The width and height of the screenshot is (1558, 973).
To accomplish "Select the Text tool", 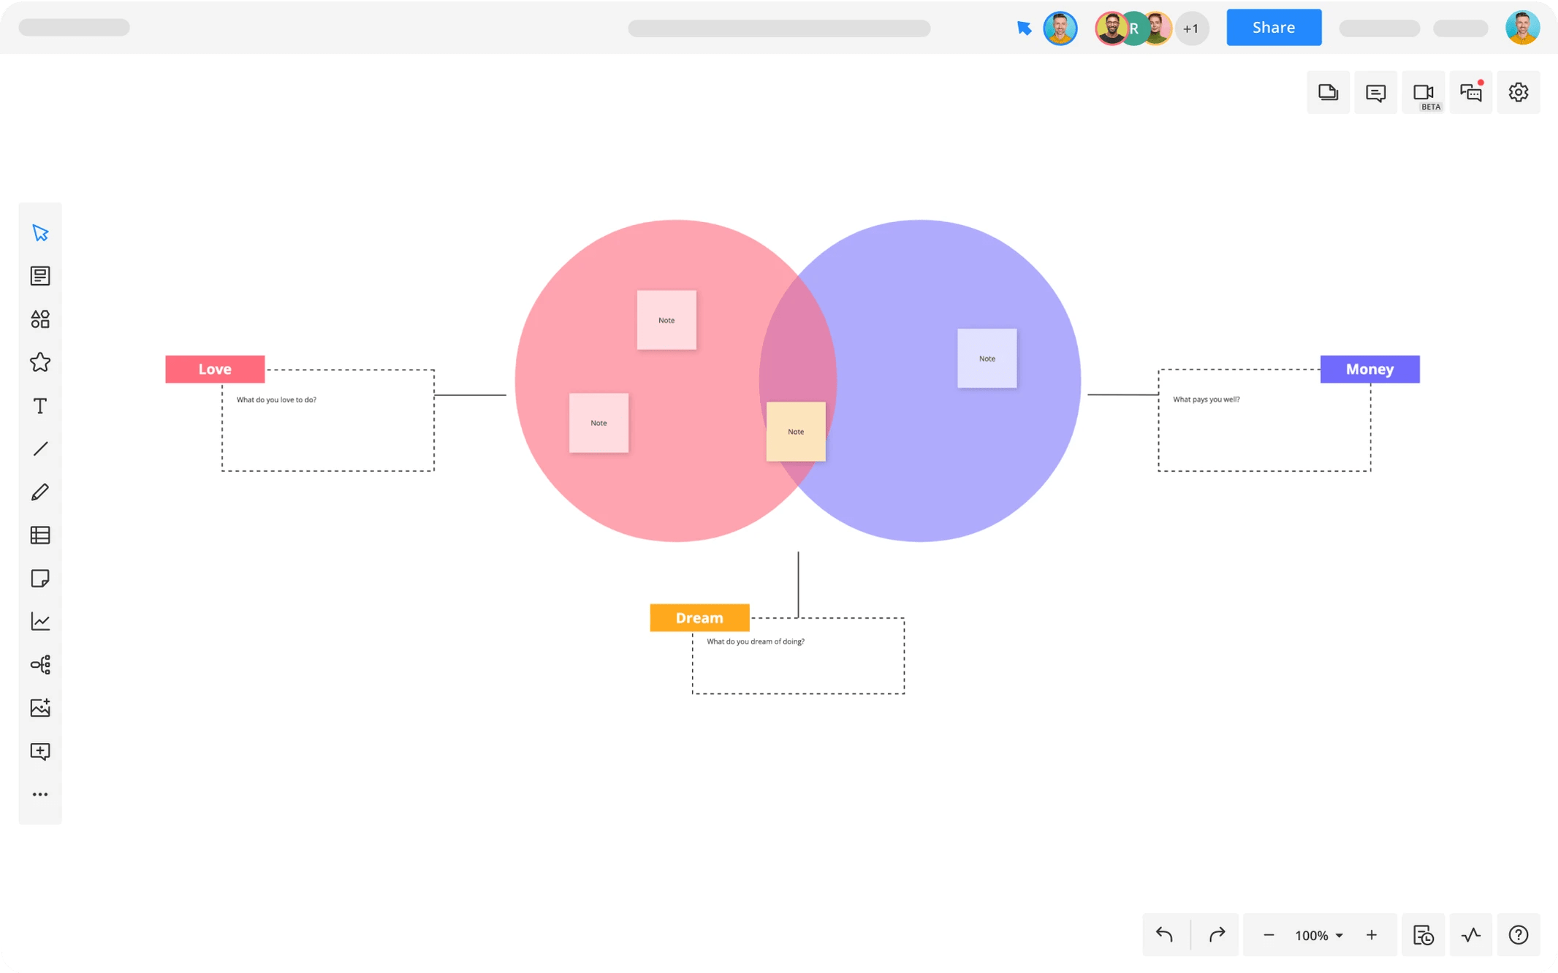I will coord(40,405).
